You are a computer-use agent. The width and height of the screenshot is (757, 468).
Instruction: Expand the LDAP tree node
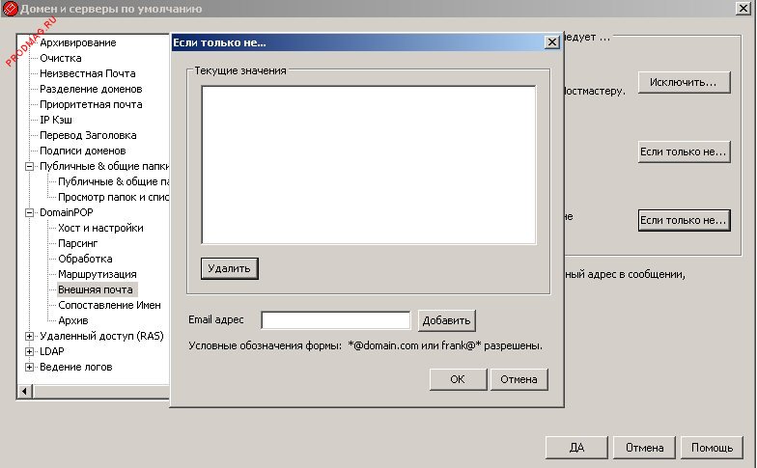(30, 351)
